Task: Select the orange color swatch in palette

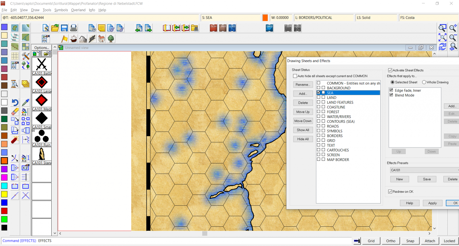Action: coord(4,161)
